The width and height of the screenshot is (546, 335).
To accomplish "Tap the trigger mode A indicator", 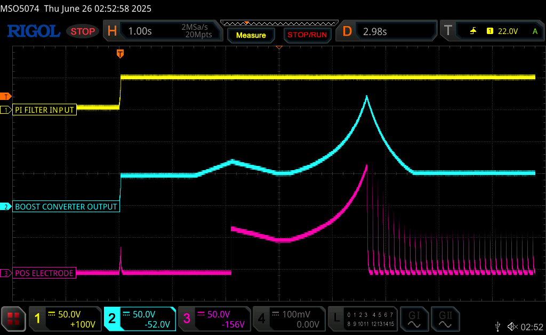I will tap(535, 31).
